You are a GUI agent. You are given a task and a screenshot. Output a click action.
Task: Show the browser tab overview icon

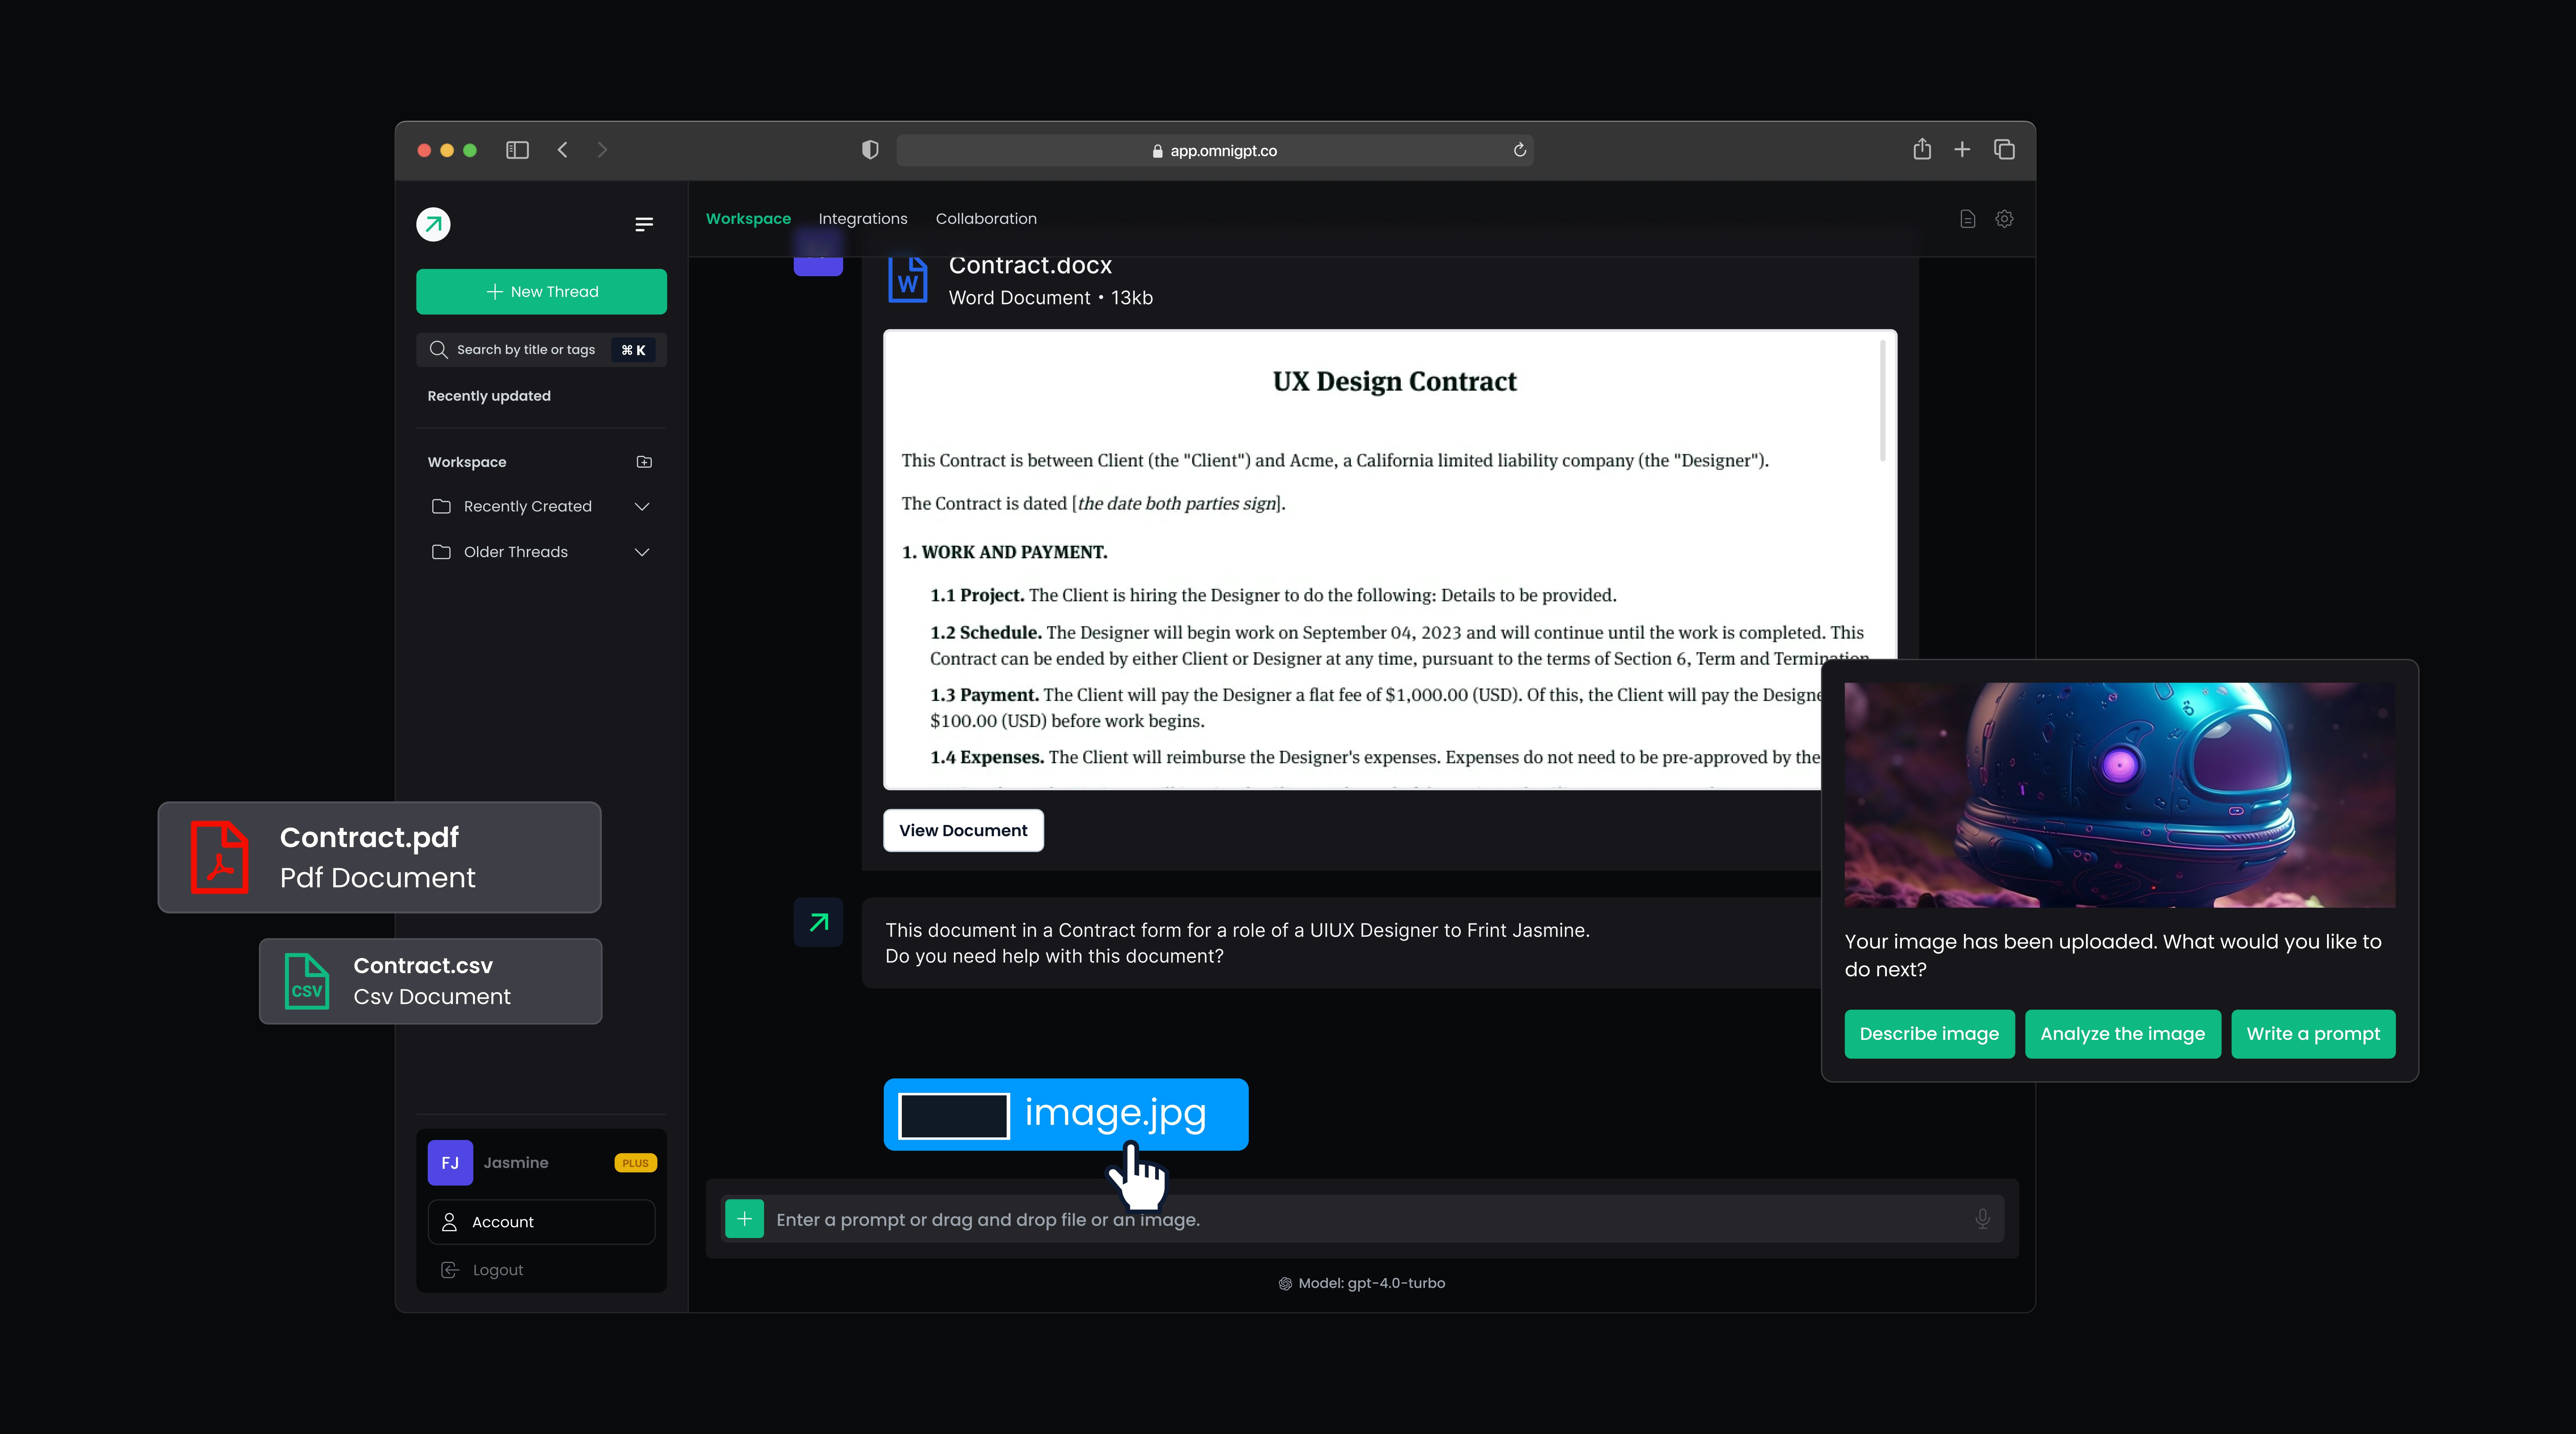tap(2004, 149)
